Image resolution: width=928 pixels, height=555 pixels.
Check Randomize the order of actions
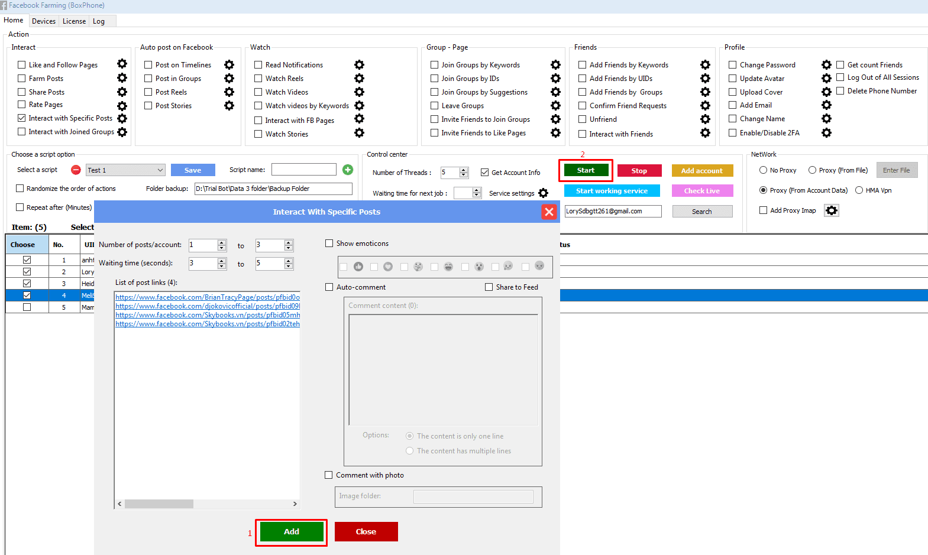[20, 189]
